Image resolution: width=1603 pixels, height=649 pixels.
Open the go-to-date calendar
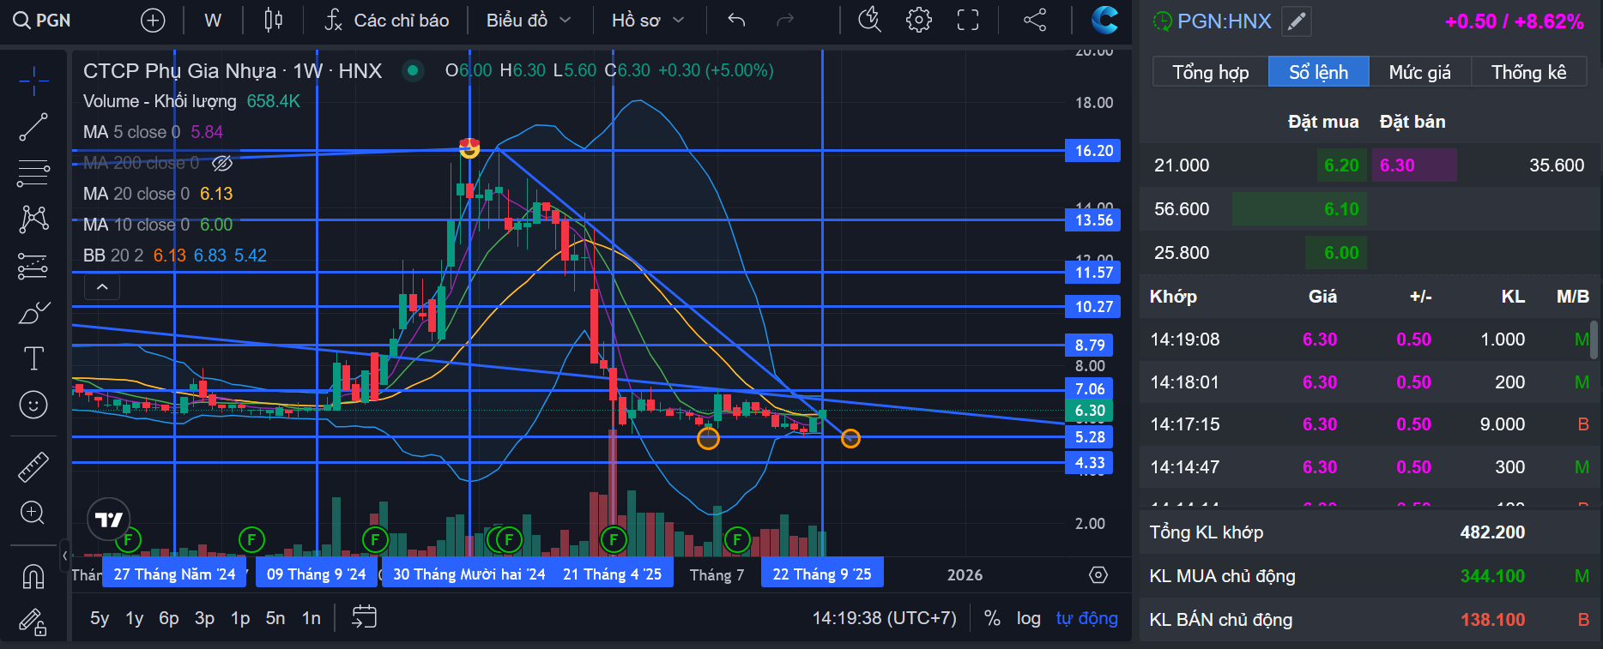click(365, 618)
